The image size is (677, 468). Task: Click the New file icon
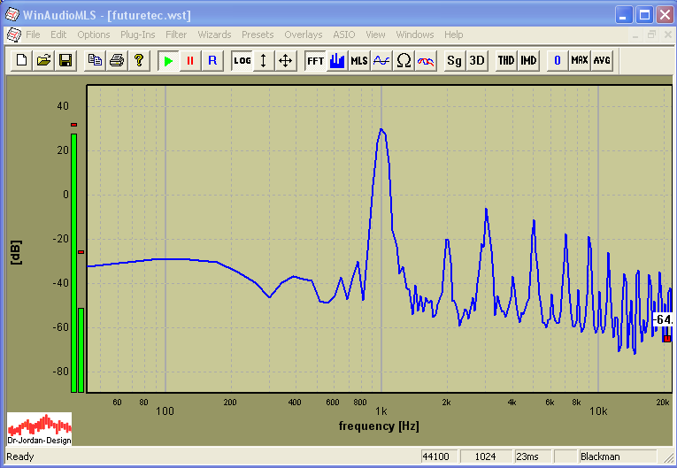pos(21,60)
